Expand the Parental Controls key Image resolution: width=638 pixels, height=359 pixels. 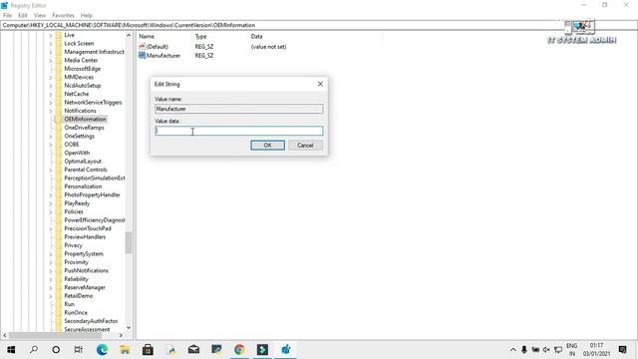51,171
